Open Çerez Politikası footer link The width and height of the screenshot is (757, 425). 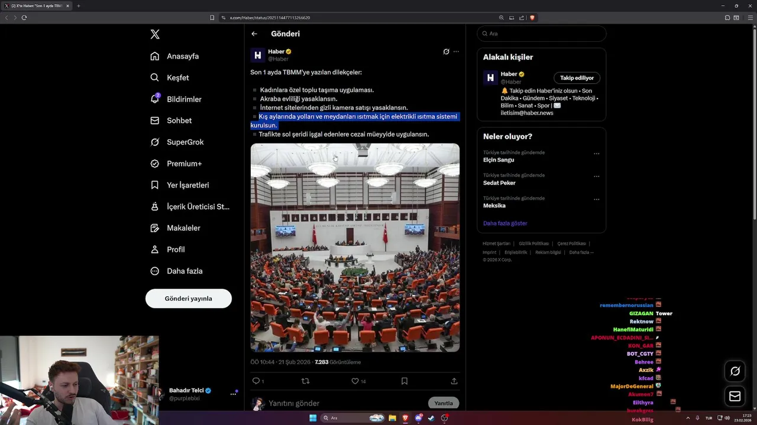coord(572,244)
